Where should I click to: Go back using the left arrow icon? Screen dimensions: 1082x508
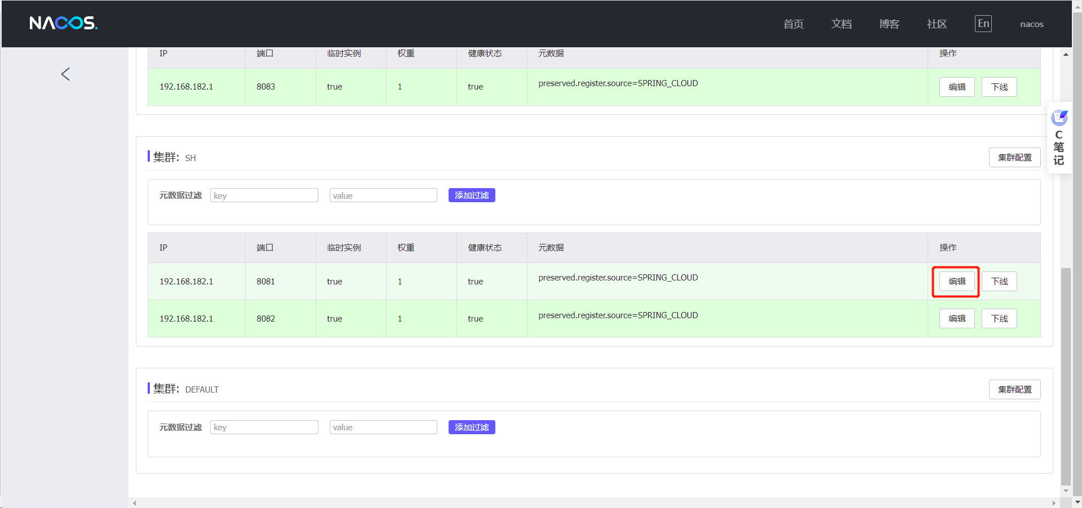(65, 74)
